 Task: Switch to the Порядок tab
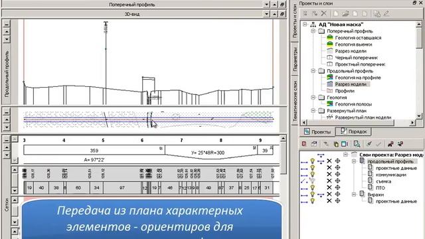click(x=353, y=131)
